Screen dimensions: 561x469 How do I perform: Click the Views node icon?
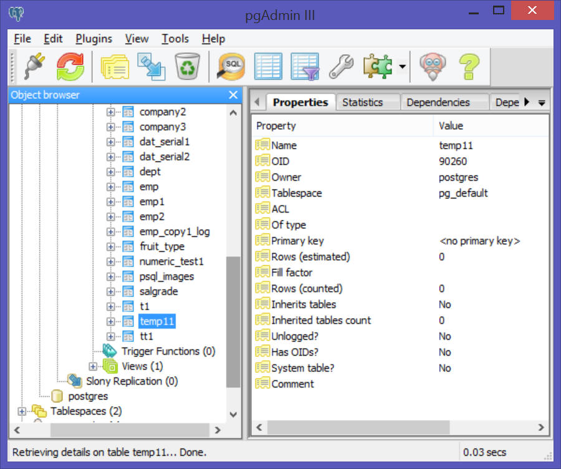(110, 366)
